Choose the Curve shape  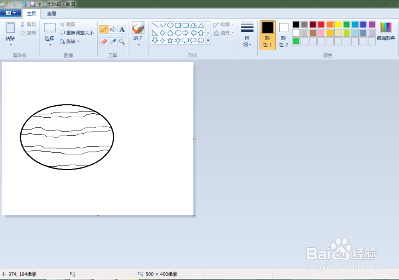coord(163,25)
